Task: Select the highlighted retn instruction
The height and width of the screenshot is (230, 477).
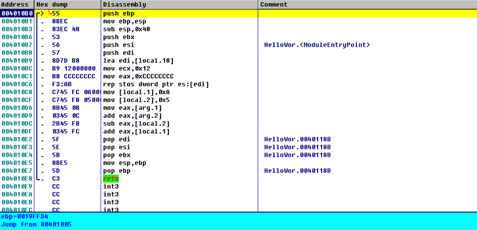Action: tap(111, 178)
